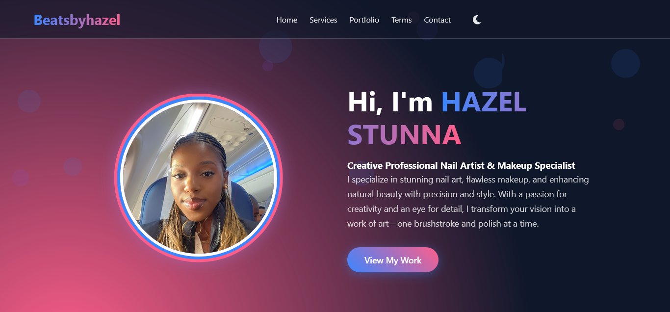Click the gradient HAZEL heading text
Screen dimensions: 670x312
click(x=484, y=102)
